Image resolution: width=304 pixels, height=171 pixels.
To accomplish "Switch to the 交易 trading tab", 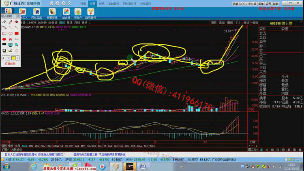I will pyautogui.click(x=92, y=4).
